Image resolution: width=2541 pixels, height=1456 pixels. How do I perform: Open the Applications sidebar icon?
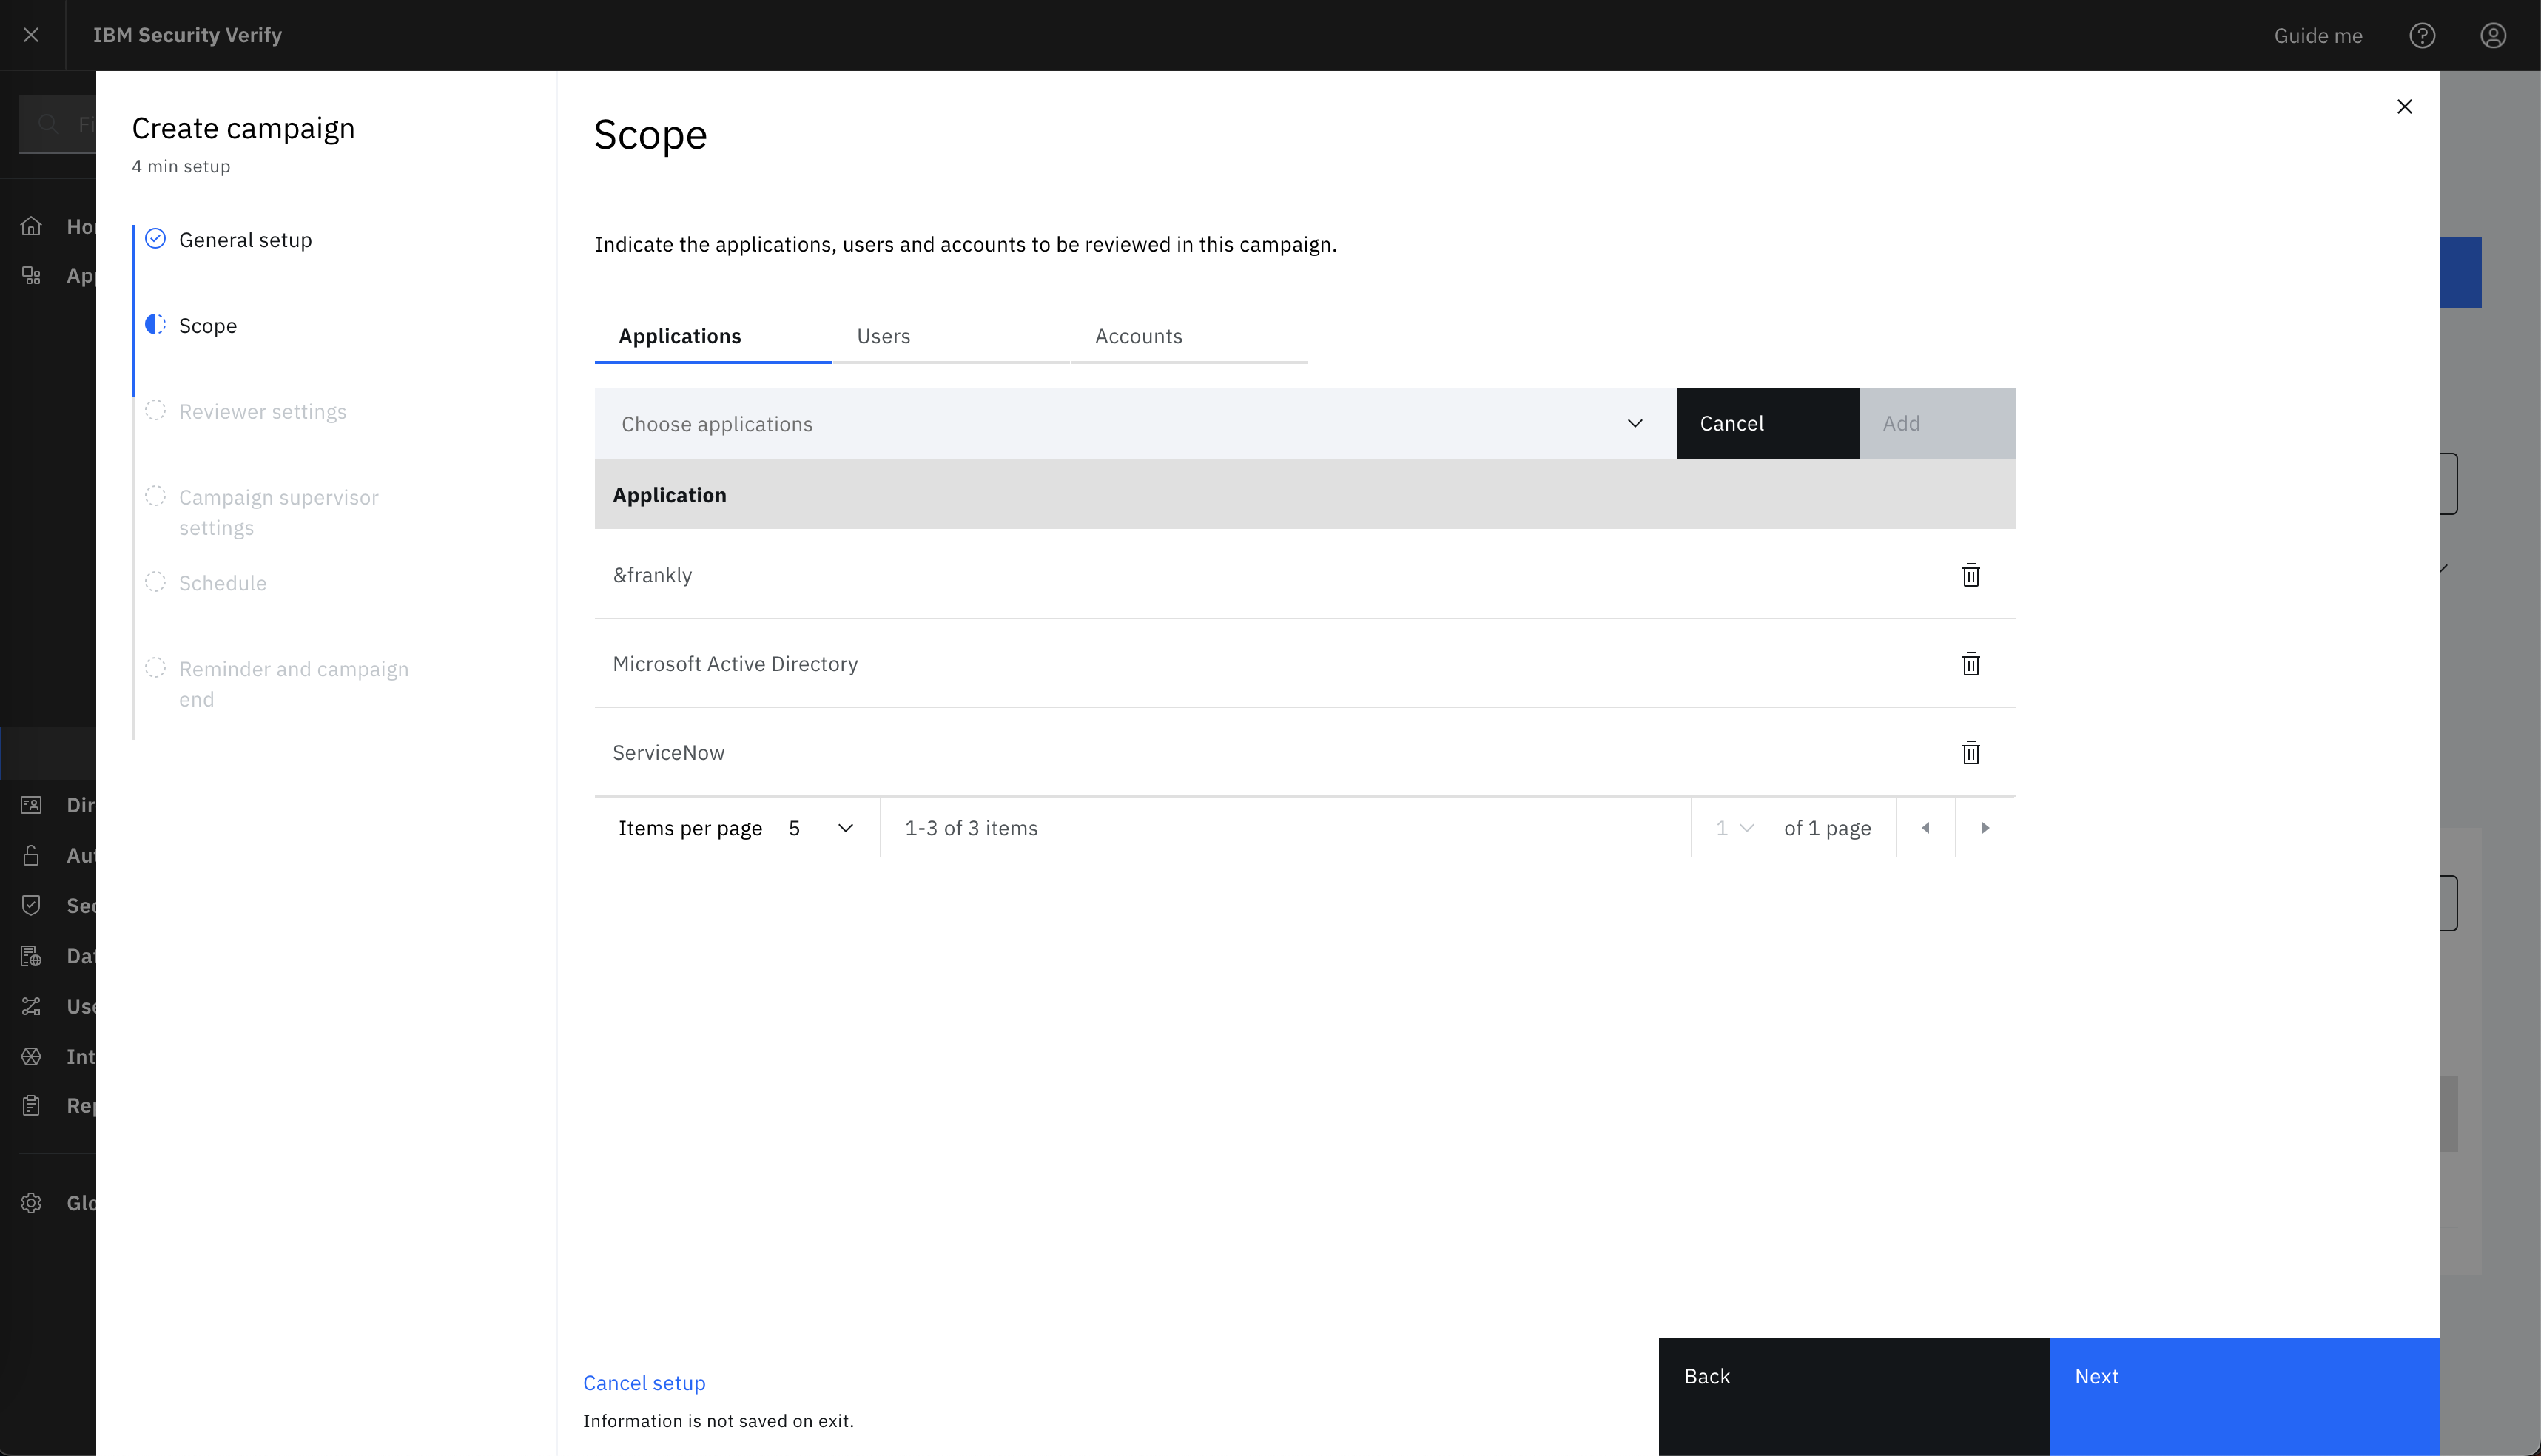(31, 276)
